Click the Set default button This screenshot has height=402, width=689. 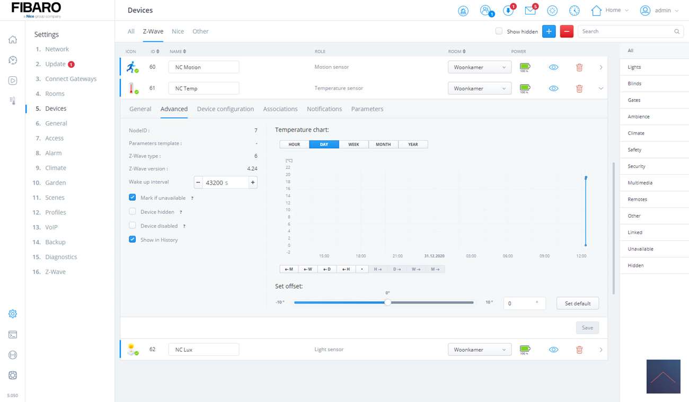[x=577, y=303]
